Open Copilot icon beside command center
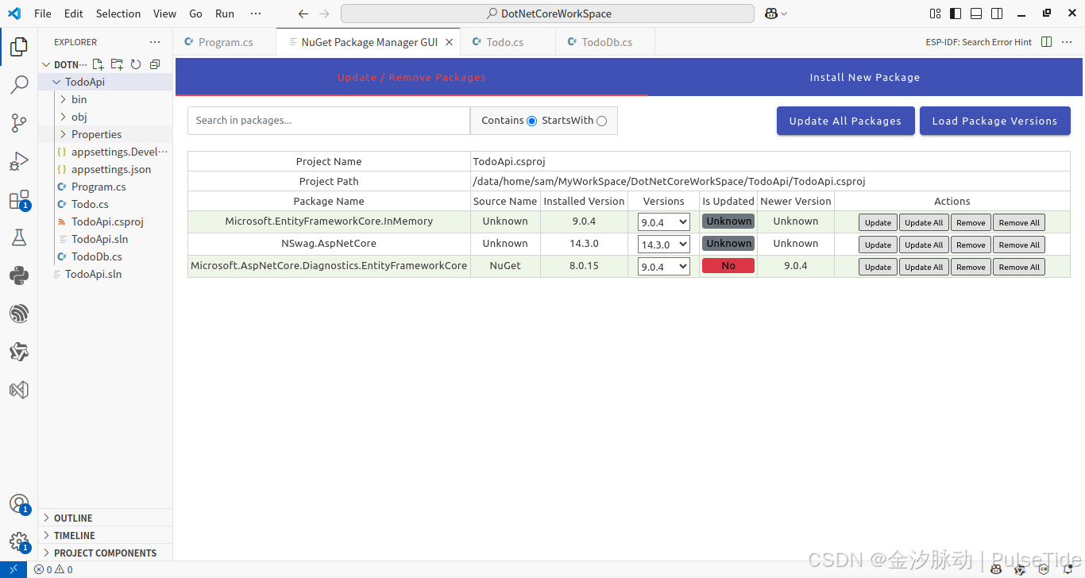The width and height of the screenshot is (1085, 578). [x=770, y=13]
